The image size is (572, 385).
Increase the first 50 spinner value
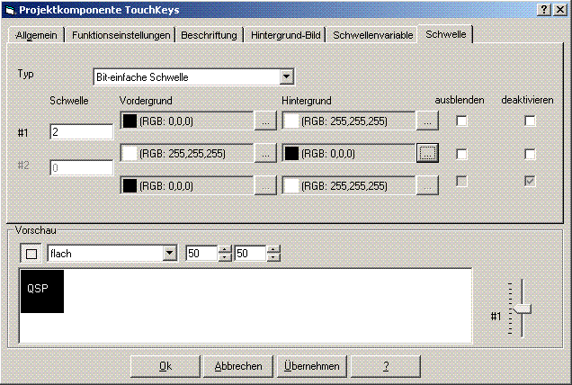click(224, 250)
